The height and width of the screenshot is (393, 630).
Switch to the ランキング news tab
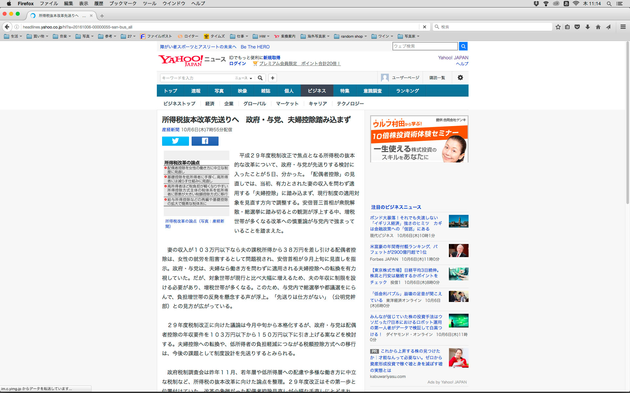click(407, 91)
